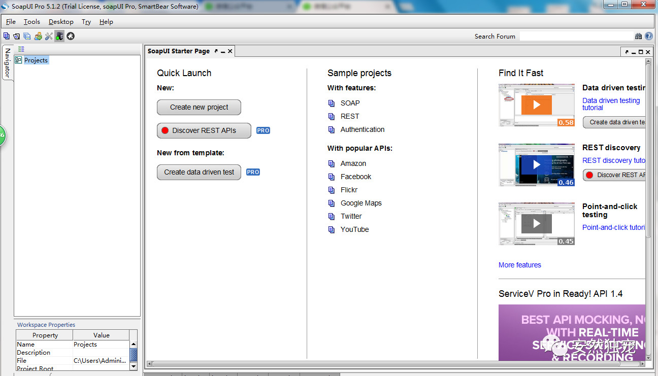This screenshot has height=376, width=658.
Task: Click the document icon beside SOAP sample
Action: 332,103
